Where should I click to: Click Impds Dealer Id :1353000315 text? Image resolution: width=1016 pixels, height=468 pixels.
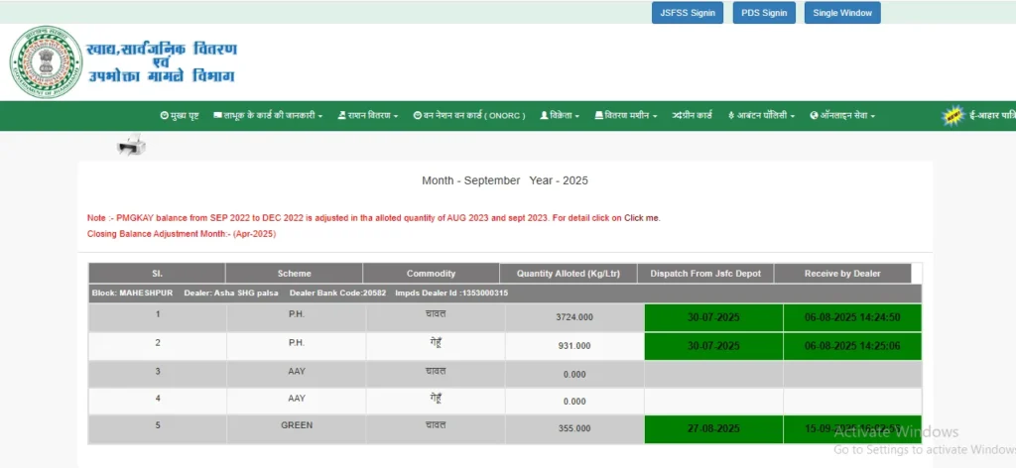click(451, 293)
